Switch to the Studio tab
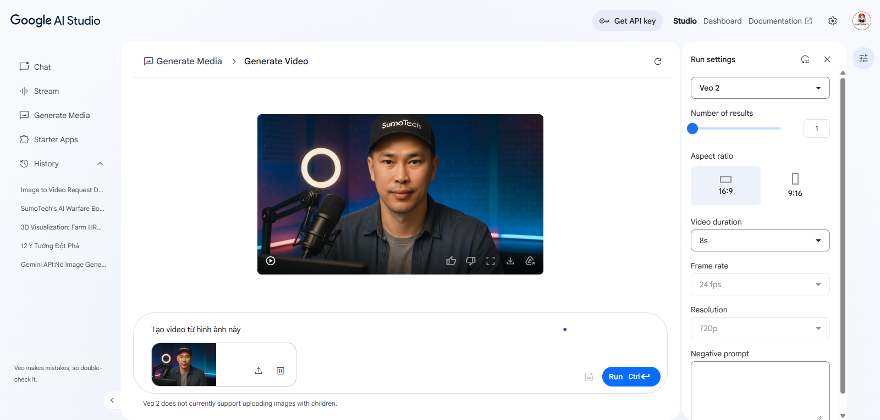 click(x=685, y=21)
